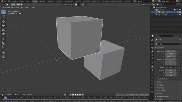
Task: Toggle snapping magnet button
Action: [76, 5]
